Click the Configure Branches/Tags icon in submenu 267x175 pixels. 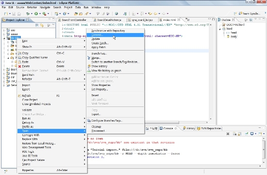[x=89, y=121]
